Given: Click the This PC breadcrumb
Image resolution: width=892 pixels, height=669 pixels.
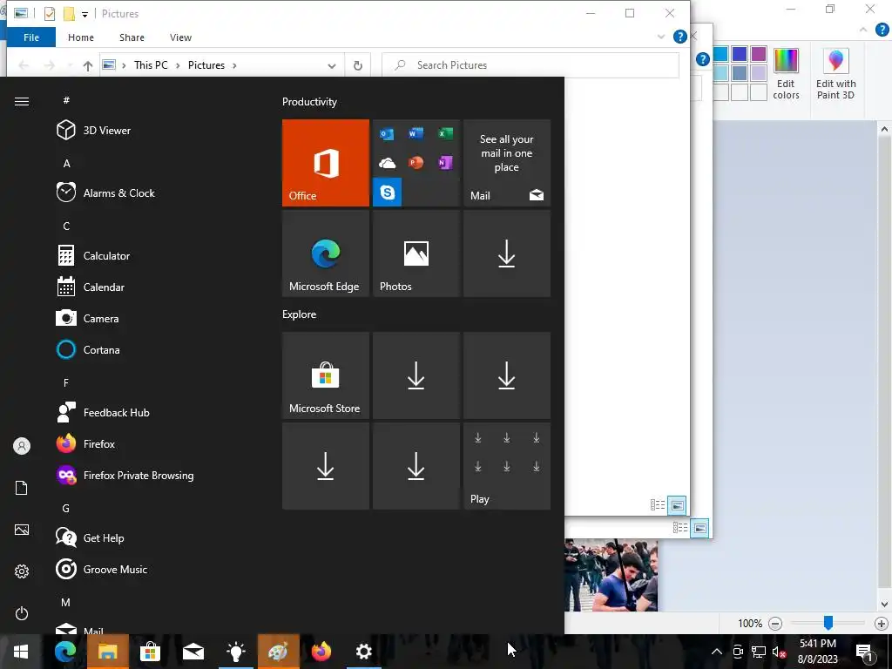Looking at the screenshot, I should pyautogui.click(x=151, y=64).
